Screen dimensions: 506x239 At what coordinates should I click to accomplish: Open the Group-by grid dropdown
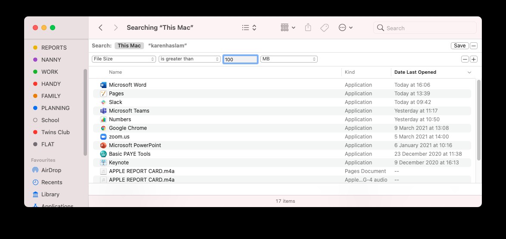[x=288, y=28]
